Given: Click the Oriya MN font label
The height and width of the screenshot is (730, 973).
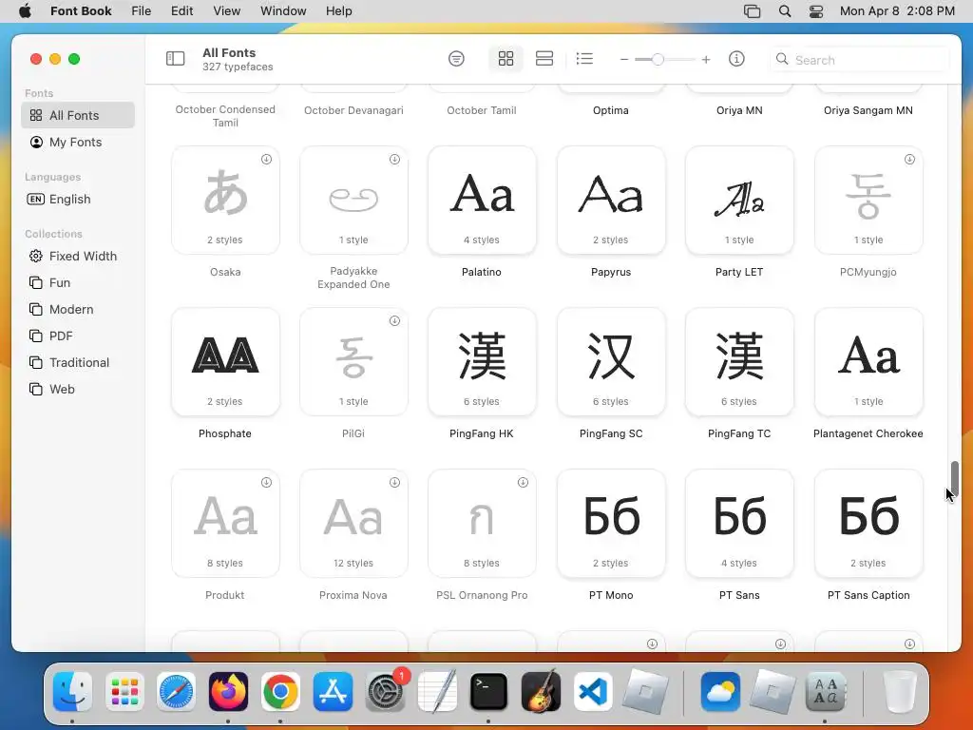Looking at the screenshot, I should point(739,110).
